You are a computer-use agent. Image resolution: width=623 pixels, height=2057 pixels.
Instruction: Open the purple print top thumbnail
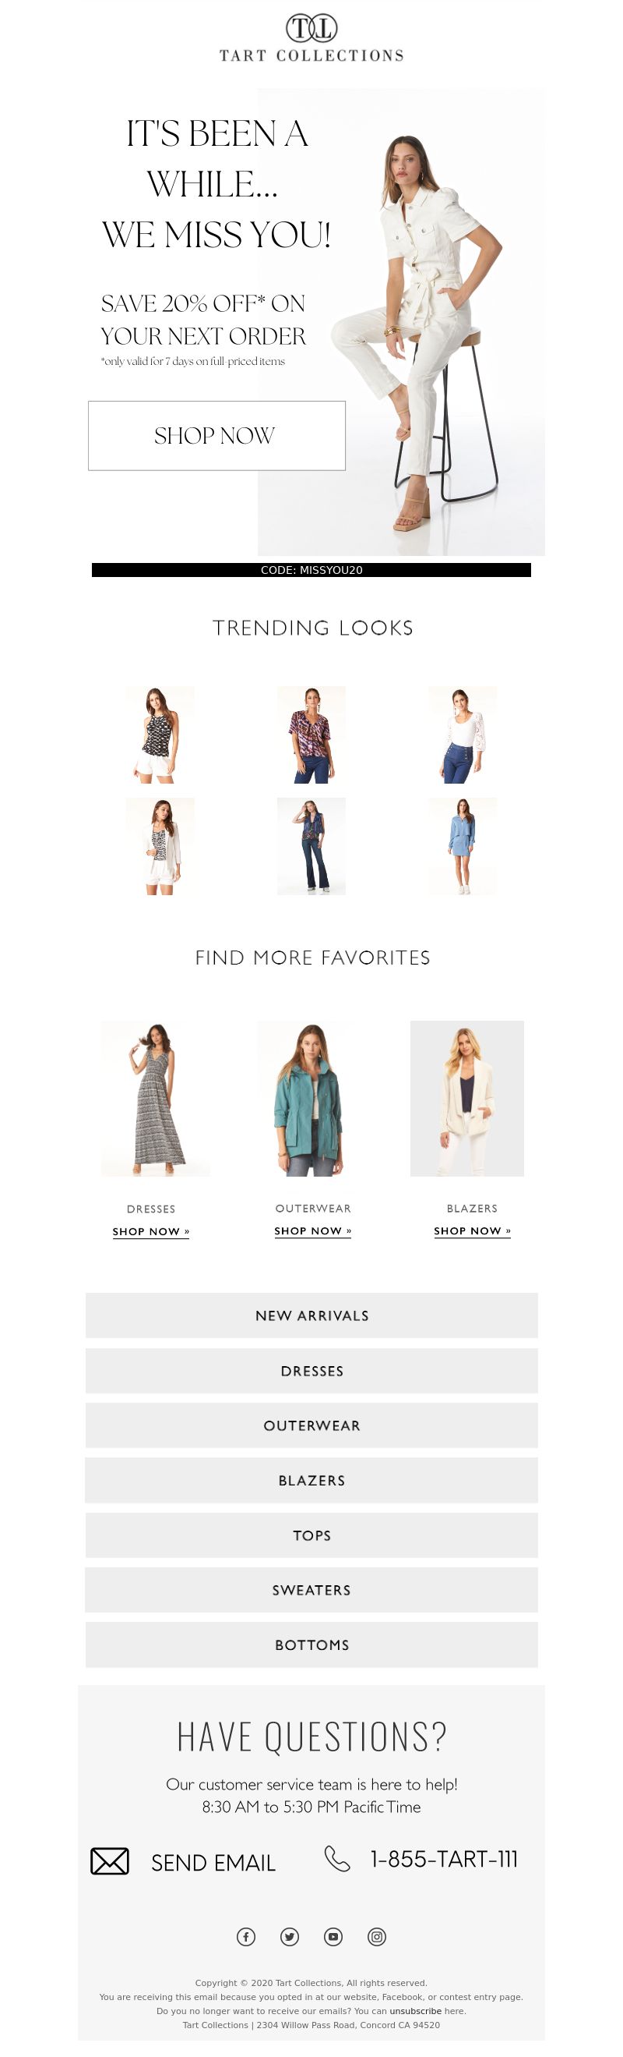click(311, 735)
